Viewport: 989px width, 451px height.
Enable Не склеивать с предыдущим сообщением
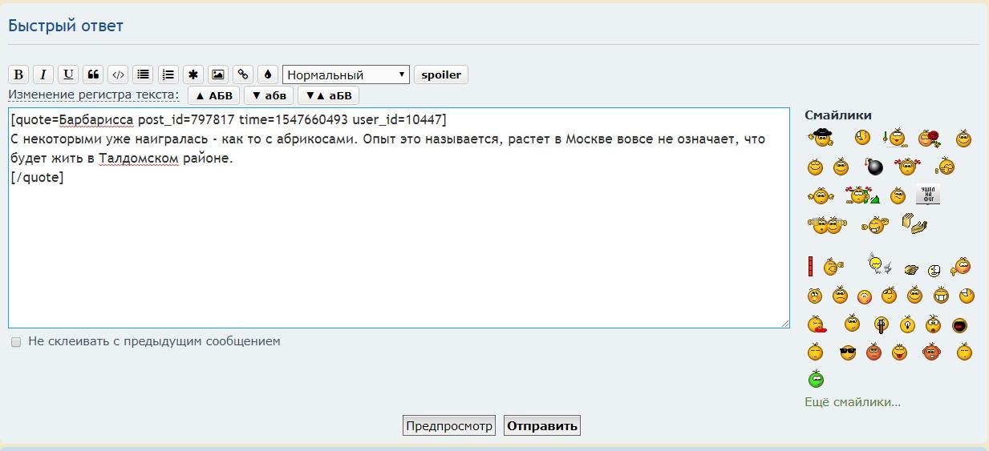pos(16,342)
